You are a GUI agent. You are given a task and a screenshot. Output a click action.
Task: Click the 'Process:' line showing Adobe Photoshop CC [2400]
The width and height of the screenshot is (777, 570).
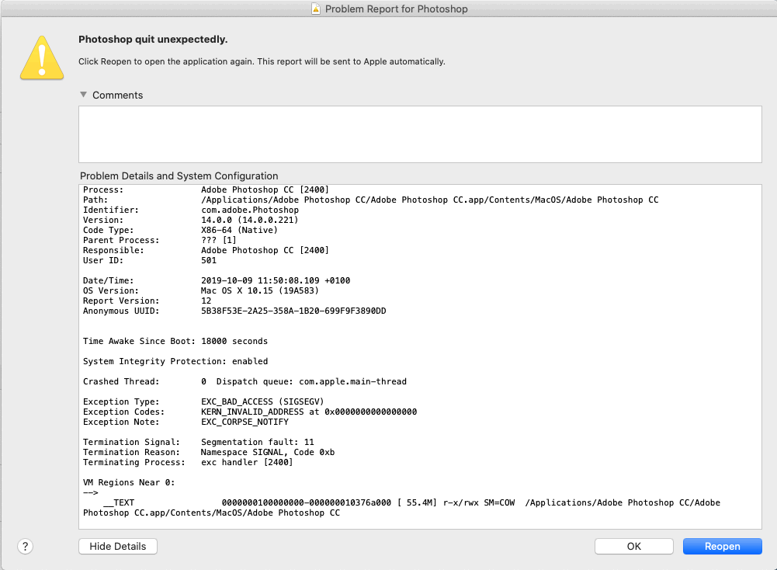206,189
